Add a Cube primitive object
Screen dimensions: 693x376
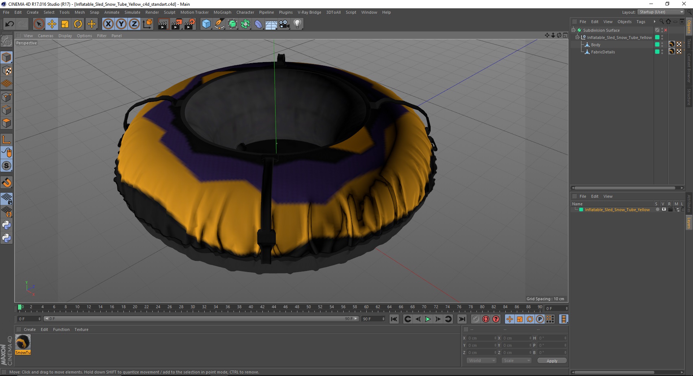[206, 24]
